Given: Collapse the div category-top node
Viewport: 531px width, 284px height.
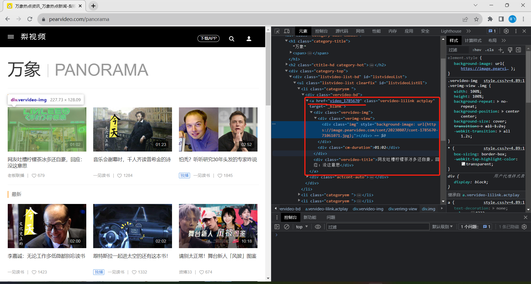Looking at the screenshot, I should coord(287,71).
